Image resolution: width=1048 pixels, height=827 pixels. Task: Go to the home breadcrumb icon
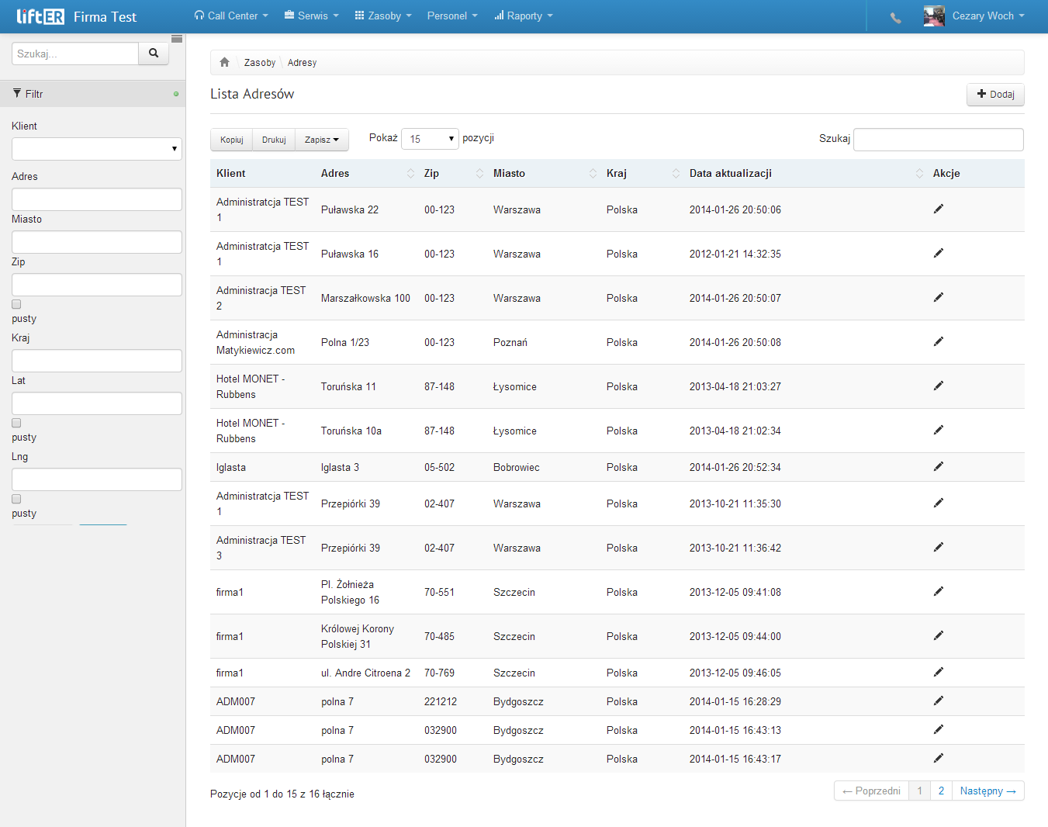click(x=225, y=62)
